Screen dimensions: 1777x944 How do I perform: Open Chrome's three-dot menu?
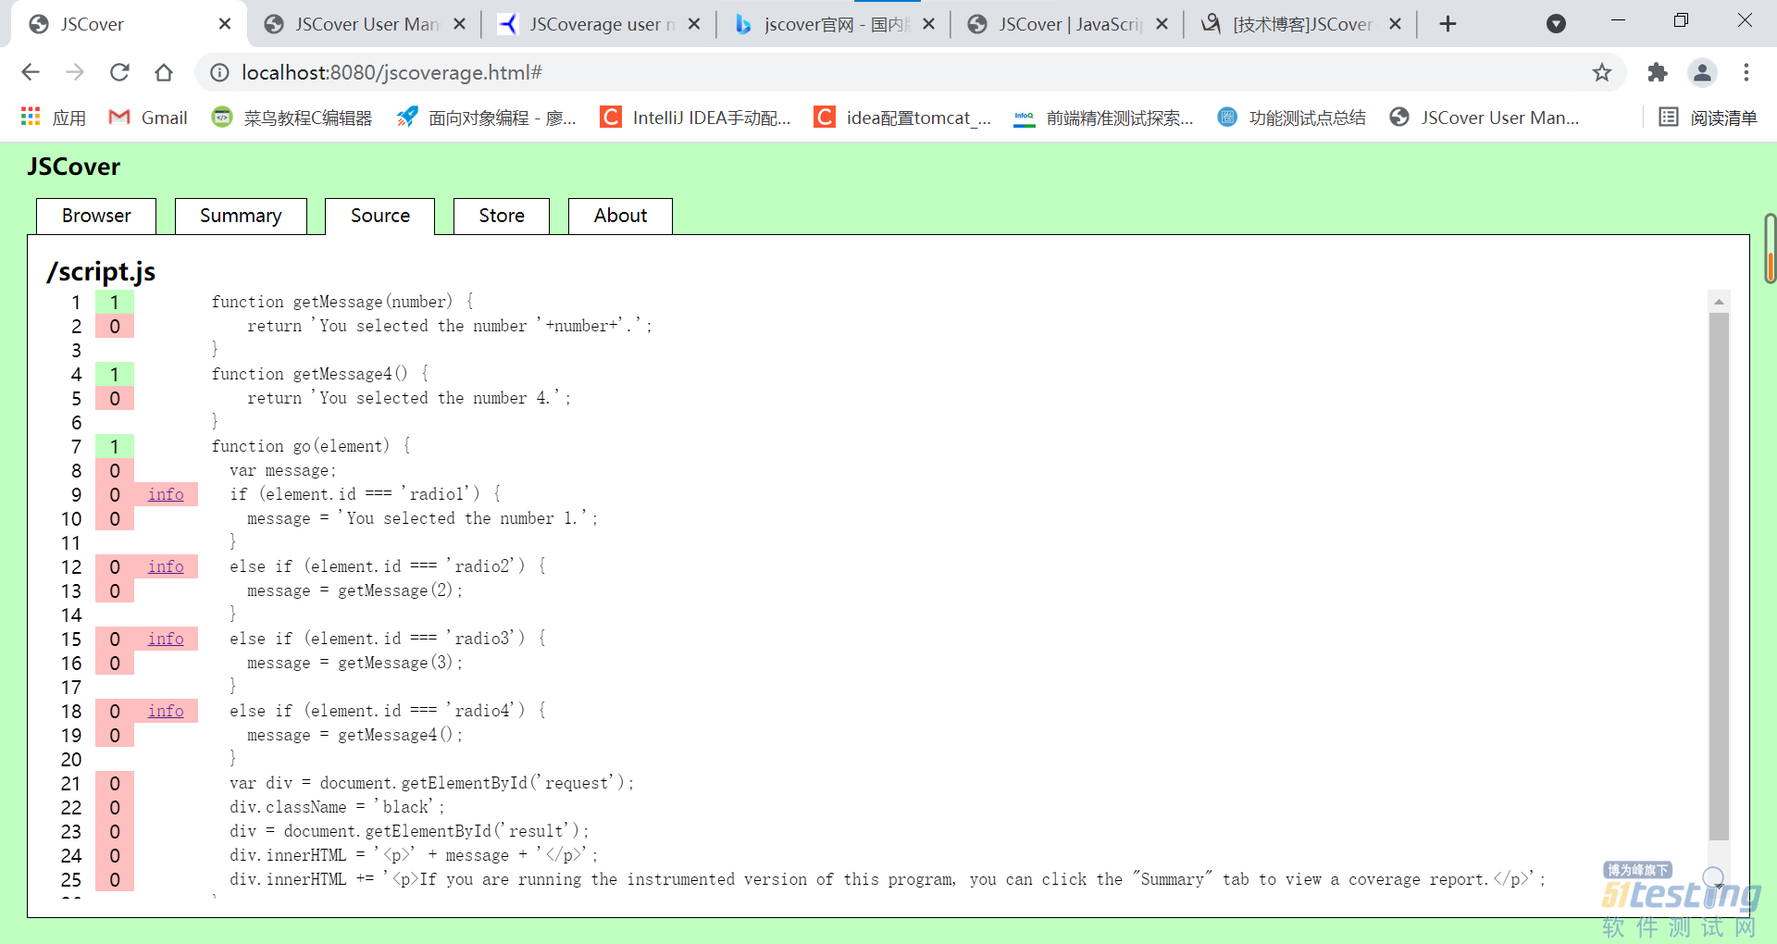pyautogui.click(x=1746, y=72)
